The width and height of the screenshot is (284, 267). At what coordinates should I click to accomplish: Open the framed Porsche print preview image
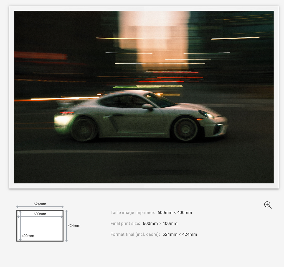144,97
